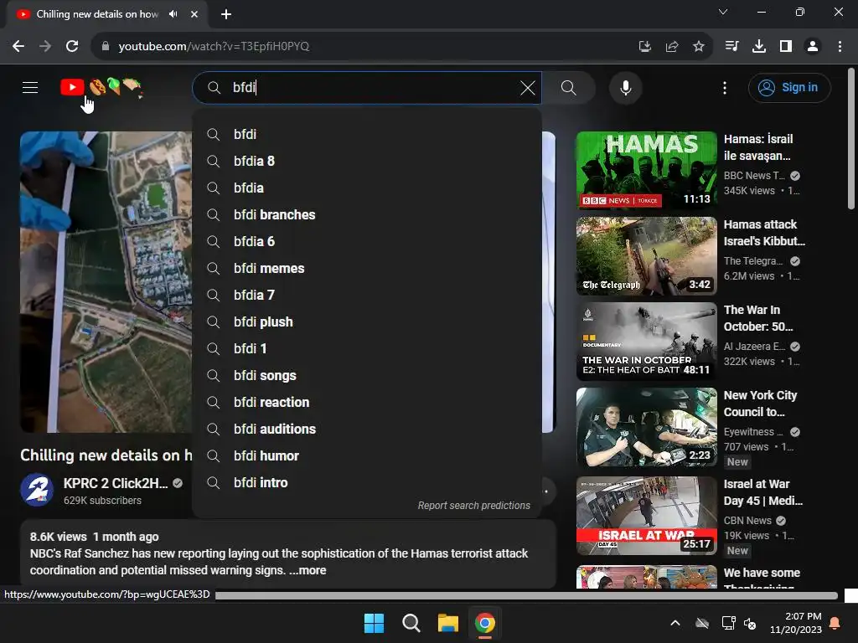Click the Chrome taskbar icon
Image resolution: width=858 pixels, height=643 pixels.
(485, 623)
